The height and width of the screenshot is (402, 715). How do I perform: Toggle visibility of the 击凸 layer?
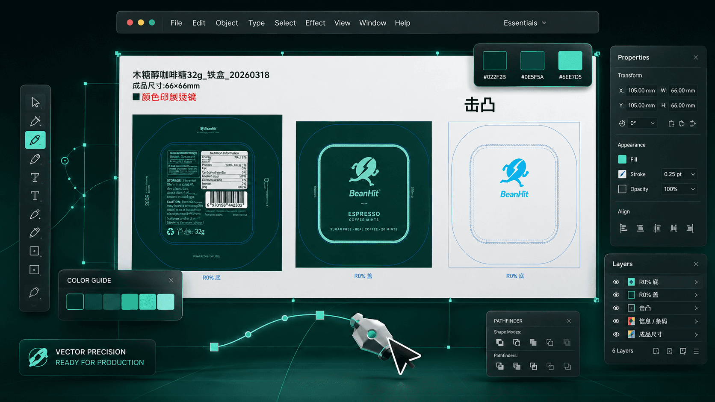(x=616, y=308)
